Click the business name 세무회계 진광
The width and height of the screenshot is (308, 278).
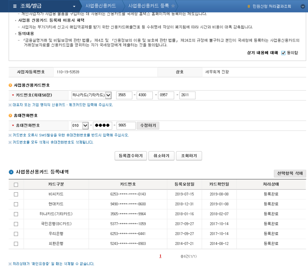point(217,72)
